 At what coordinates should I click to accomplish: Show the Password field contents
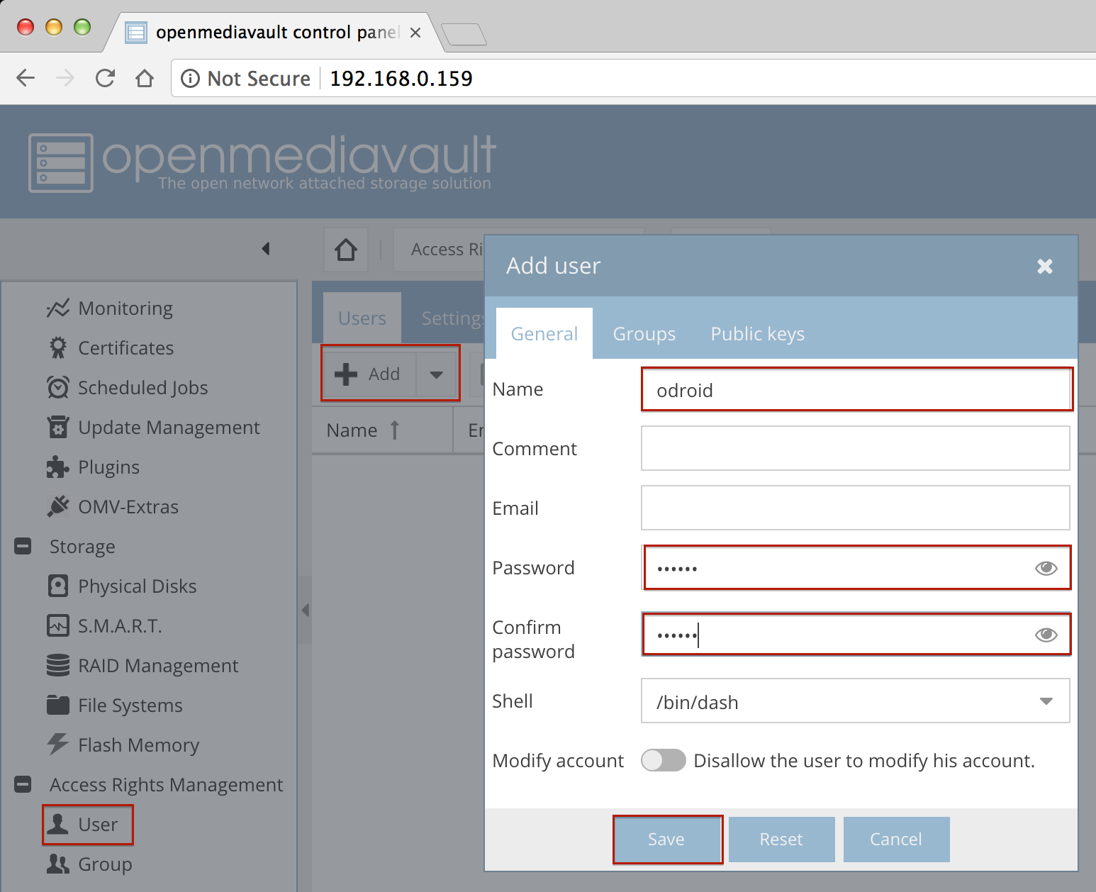(x=1046, y=568)
